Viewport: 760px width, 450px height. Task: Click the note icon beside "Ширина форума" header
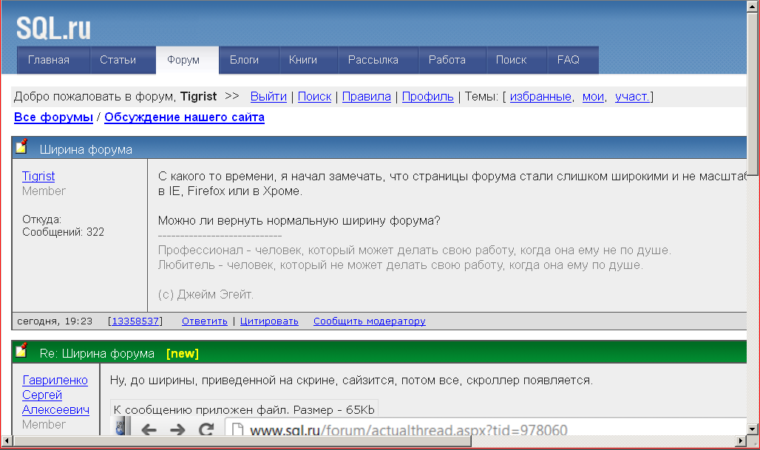(x=21, y=146)
